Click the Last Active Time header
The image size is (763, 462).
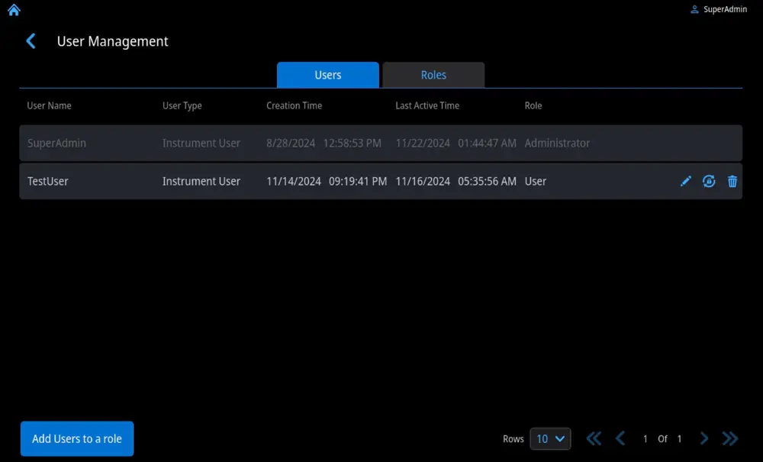(427, 105)
